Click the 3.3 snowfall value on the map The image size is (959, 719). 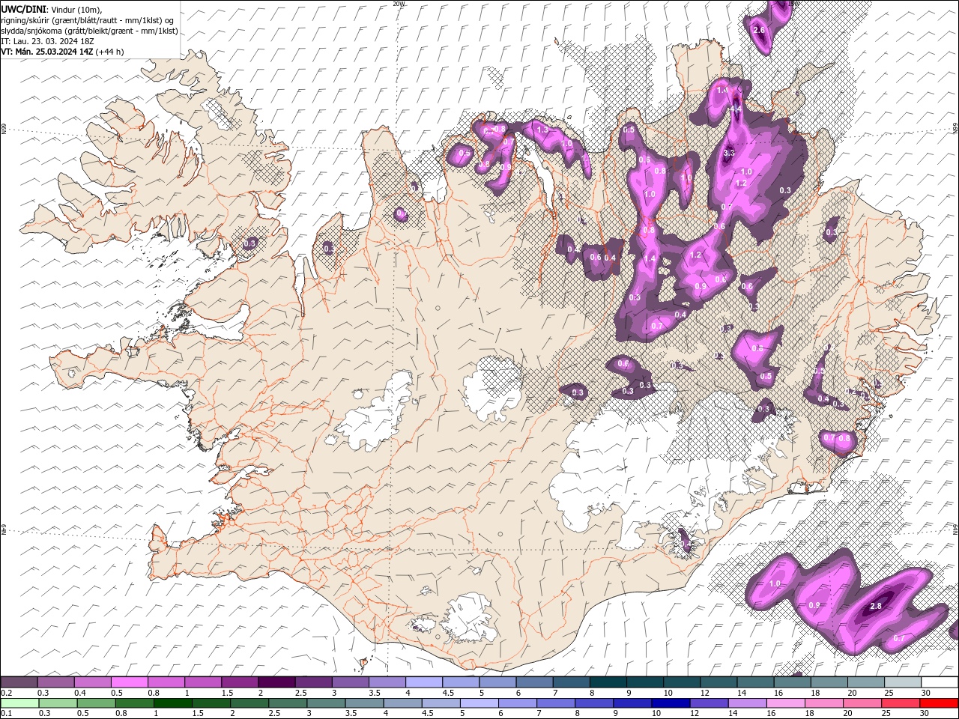[729, 153]
